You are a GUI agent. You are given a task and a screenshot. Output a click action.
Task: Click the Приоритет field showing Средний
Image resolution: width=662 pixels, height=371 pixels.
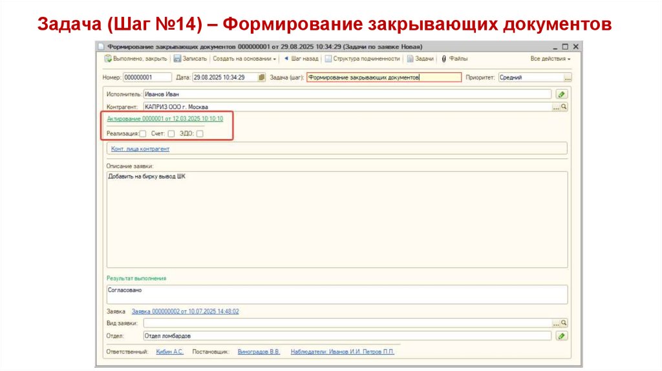(x=531, y=78)
